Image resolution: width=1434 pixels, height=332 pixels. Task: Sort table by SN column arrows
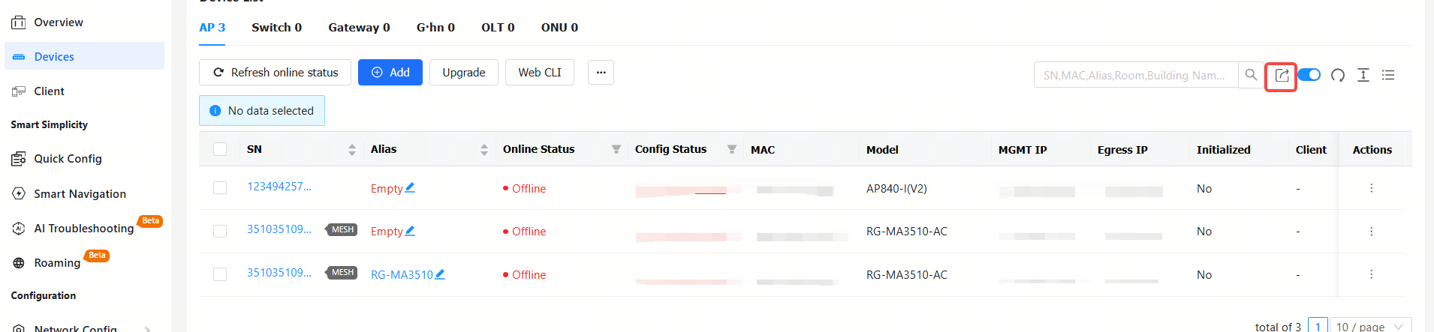[352, 149]
